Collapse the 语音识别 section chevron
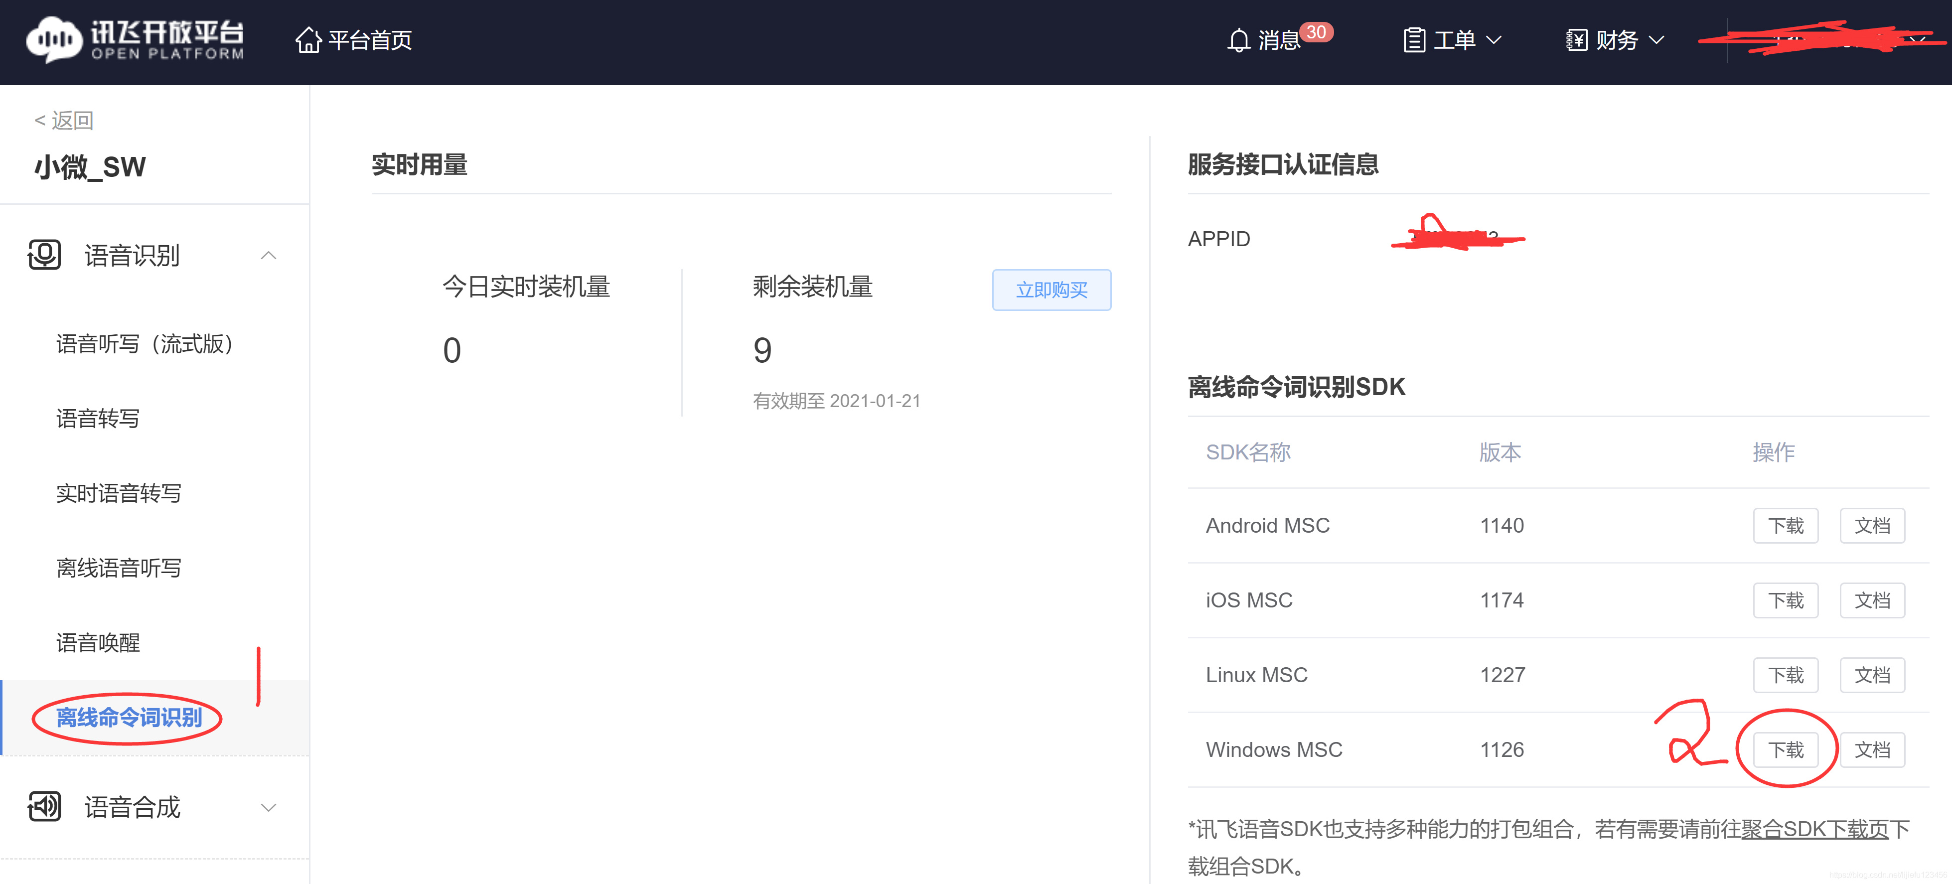The width and height of the screenshot is (1952, 884). coord(268,255)
